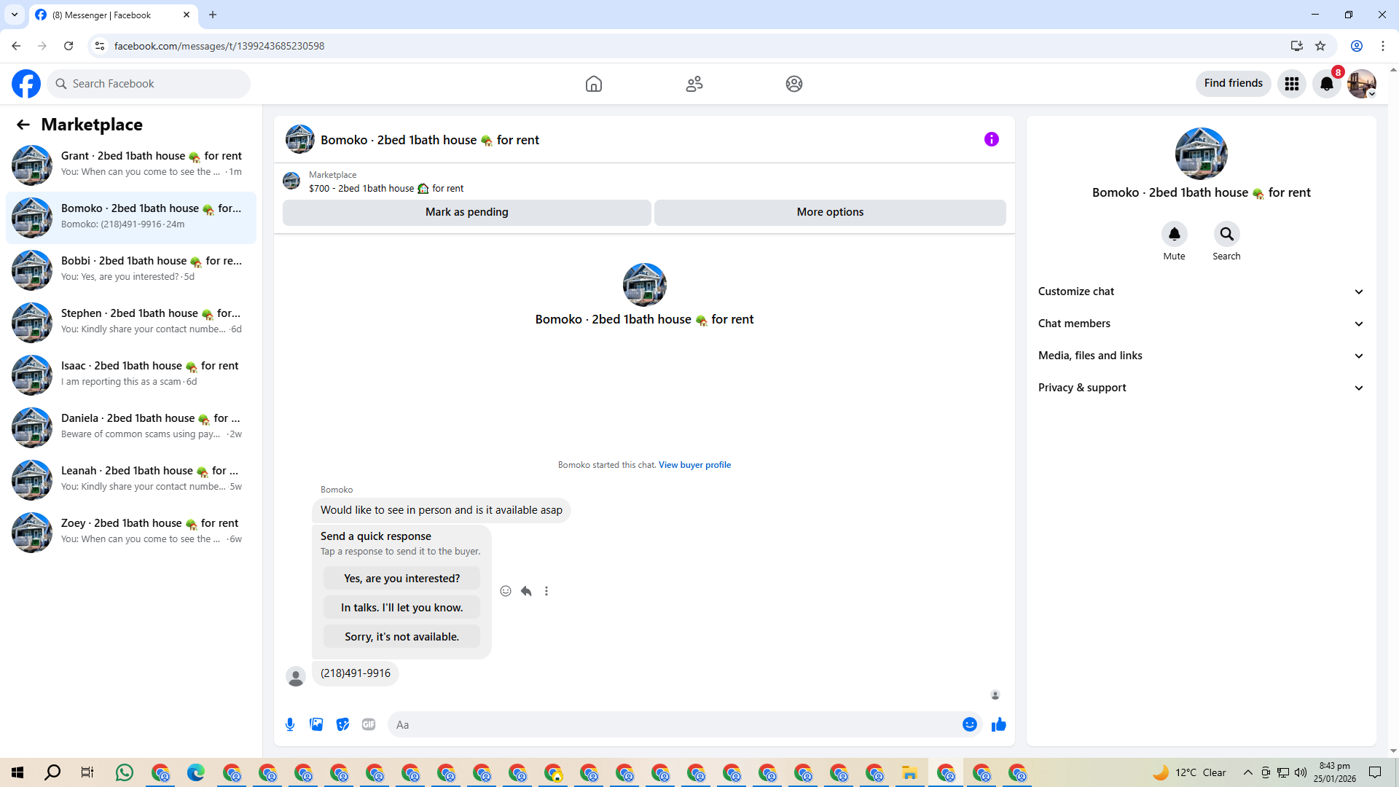The image size is (1399, 787).
Task: Open the Bobbi conversation
Action: (131, 270)
